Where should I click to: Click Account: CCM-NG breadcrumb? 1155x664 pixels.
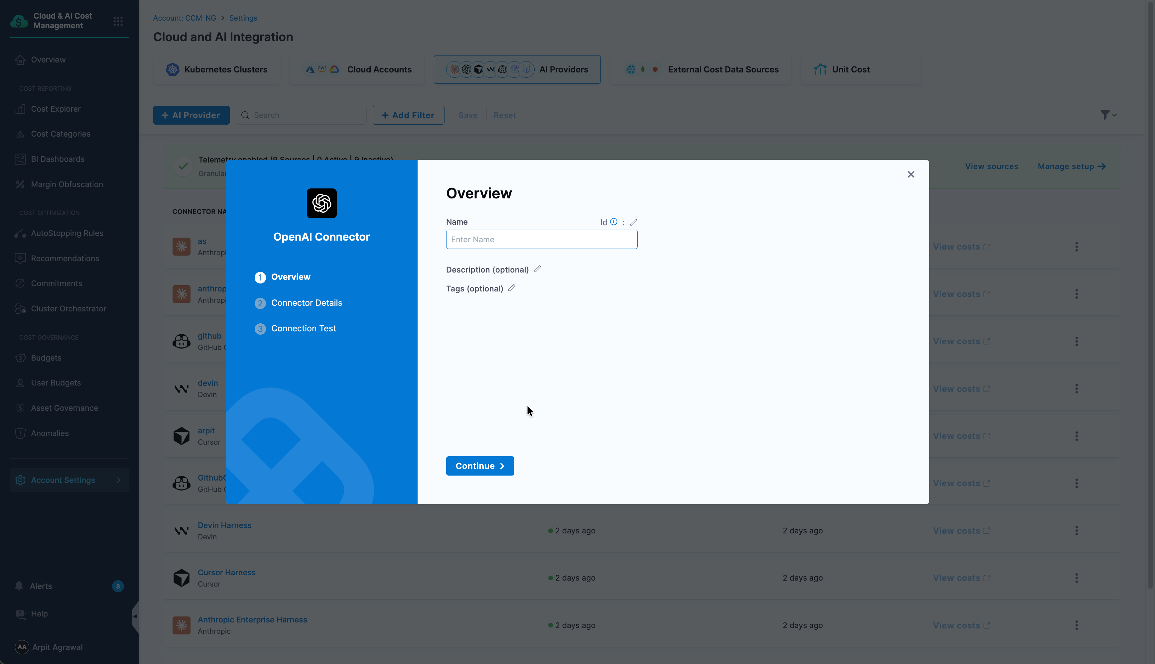click(185, 18)
